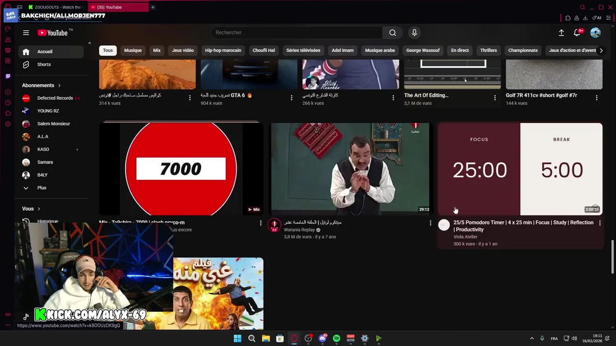Open options for The Art Of Editing video

pos(495,98)
